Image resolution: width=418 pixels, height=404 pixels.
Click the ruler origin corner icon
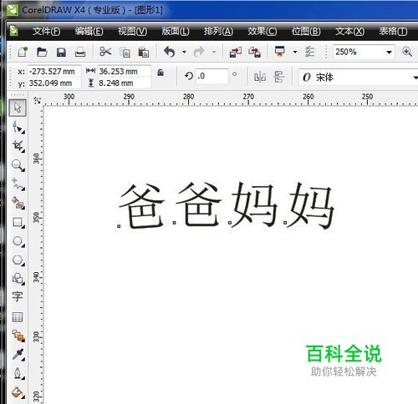(x=37, y=100)
